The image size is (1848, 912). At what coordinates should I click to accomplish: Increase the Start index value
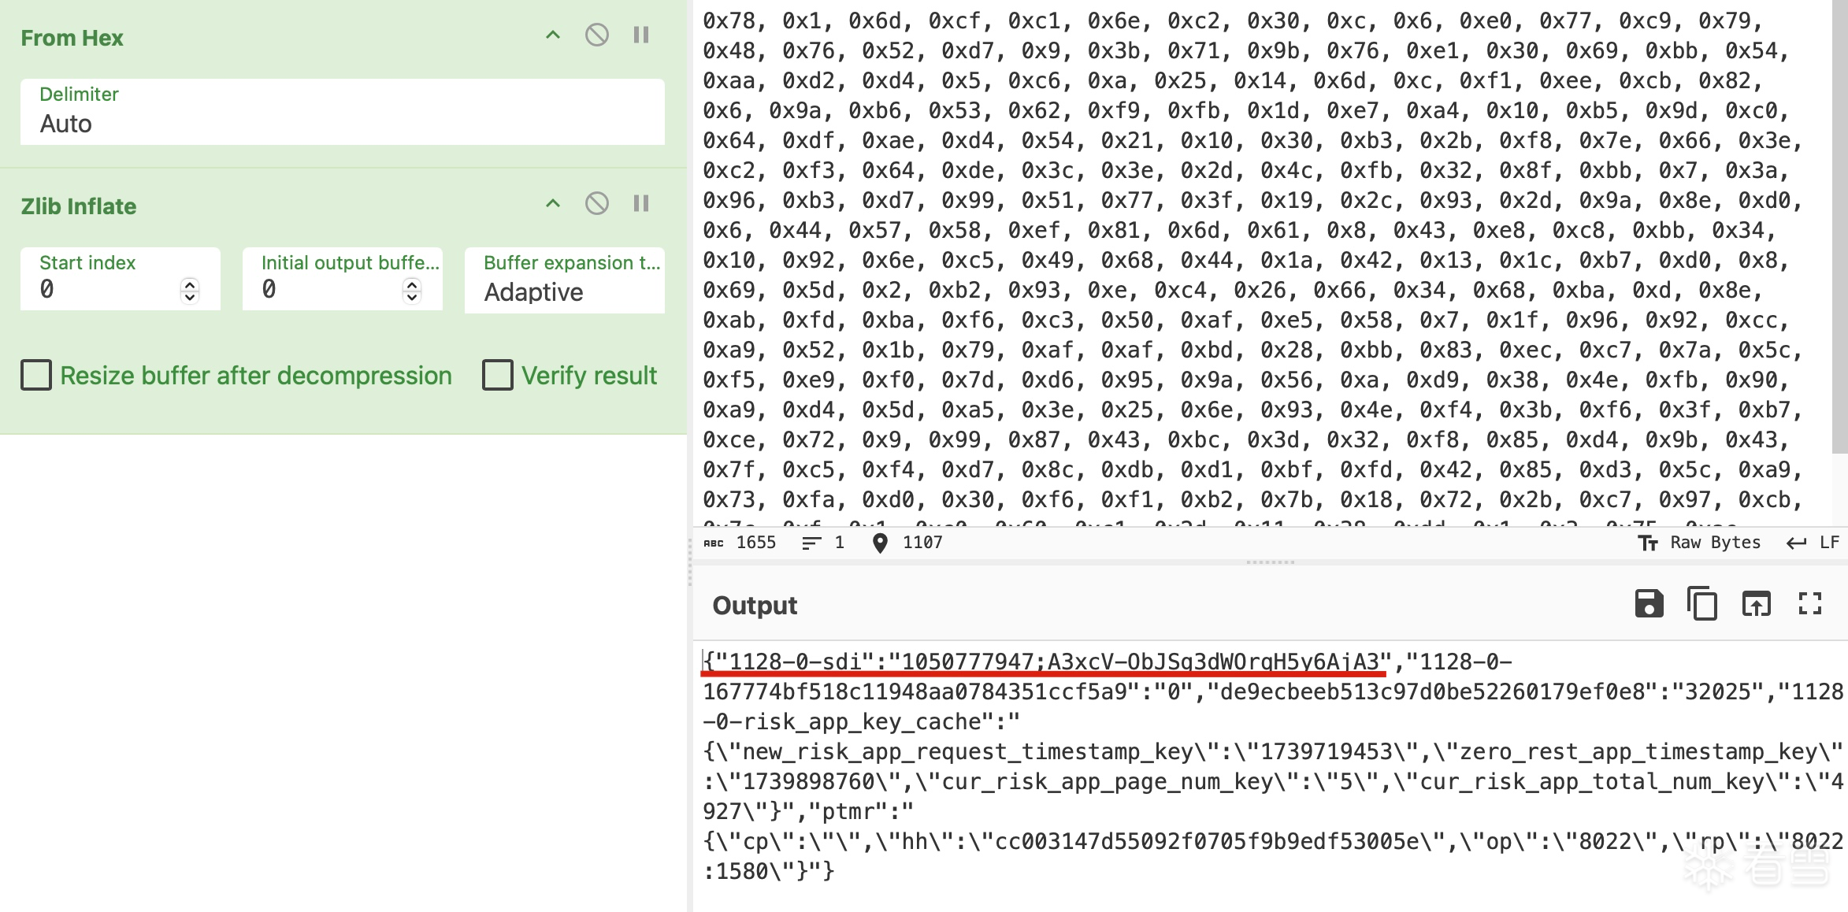pos(190,284)
